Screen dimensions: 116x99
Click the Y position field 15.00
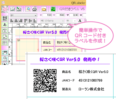pos(60,15)
